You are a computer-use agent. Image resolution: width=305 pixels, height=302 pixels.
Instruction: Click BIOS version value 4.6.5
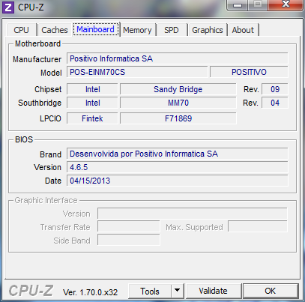pos(178,167)
